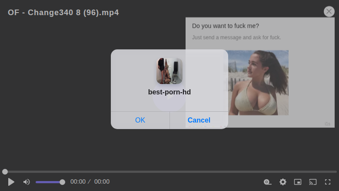Click the ad countdown label in corner

tap(327, 124)
